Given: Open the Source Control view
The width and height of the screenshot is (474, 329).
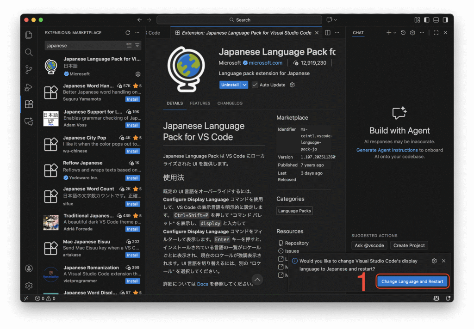Looking at the screenshot, I should [29, 69].
